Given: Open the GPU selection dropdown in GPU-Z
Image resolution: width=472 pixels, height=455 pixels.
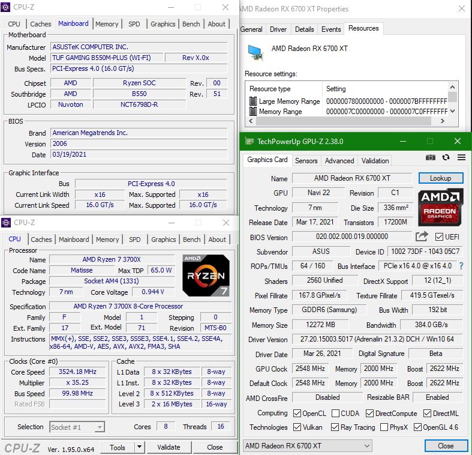Looking at the screenshot, I should click(x=307, y=445).
